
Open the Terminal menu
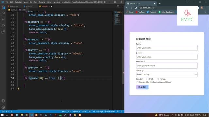click(42, 2)
